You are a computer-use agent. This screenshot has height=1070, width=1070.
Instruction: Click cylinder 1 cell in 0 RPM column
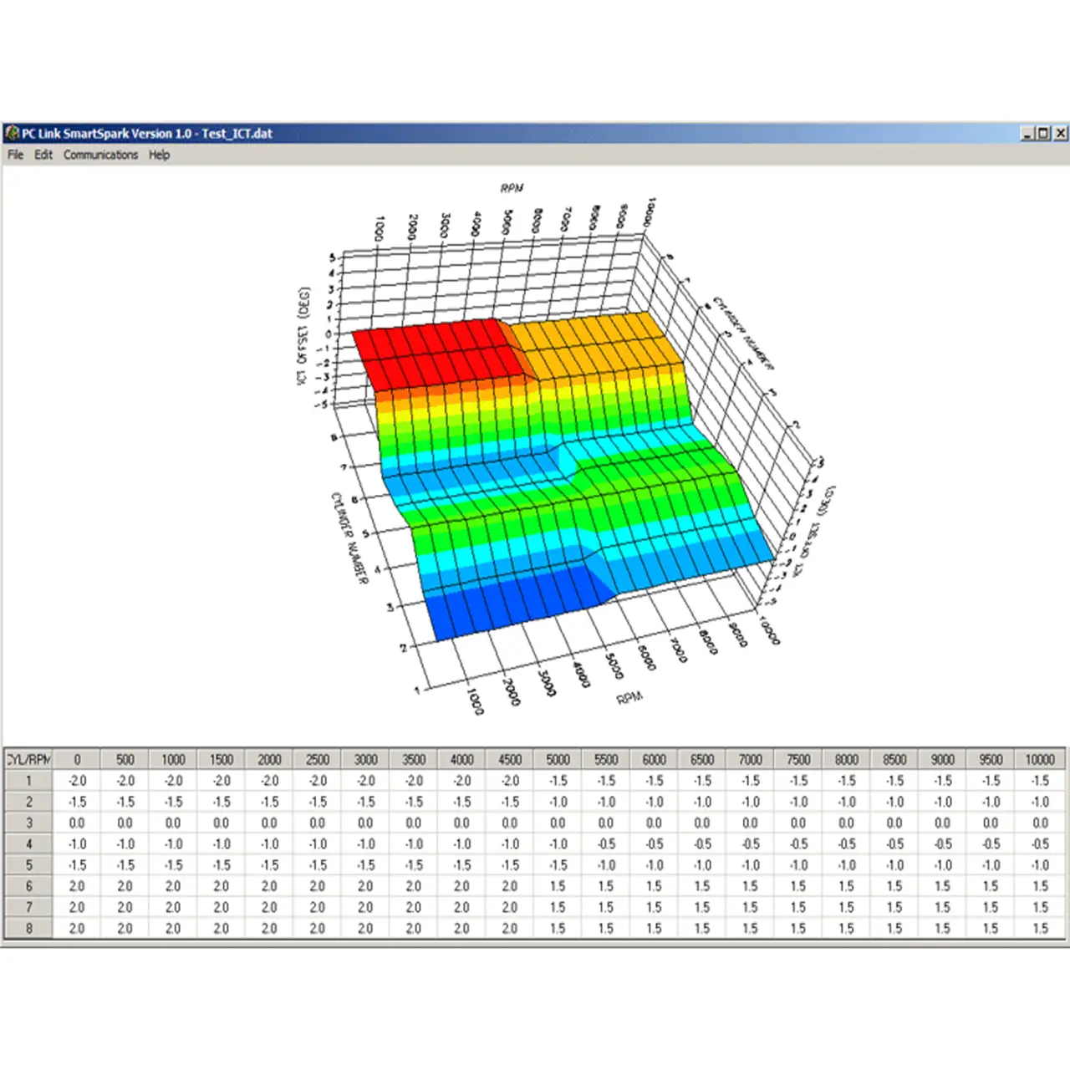(x=77, y=781)
